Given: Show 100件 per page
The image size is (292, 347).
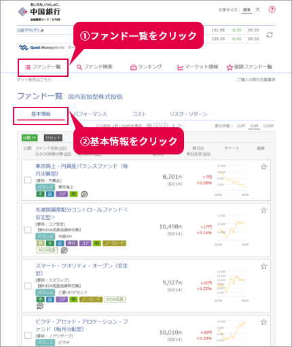Looking at the screenshot, I should coord(268,126).
